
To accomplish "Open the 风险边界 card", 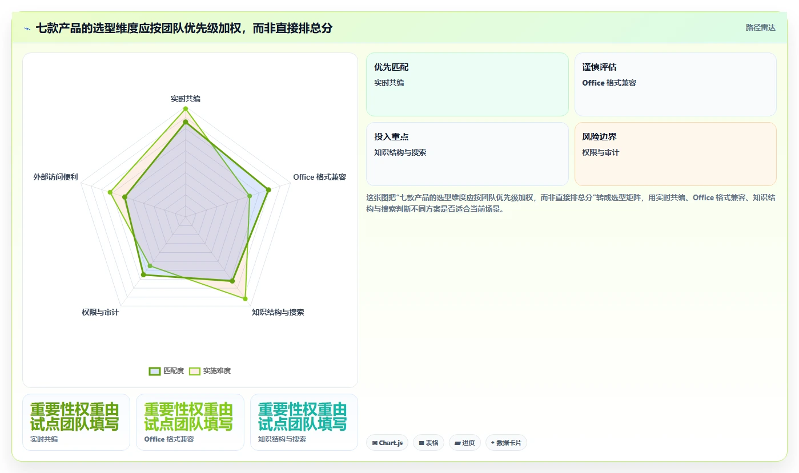I will point(675,154).
